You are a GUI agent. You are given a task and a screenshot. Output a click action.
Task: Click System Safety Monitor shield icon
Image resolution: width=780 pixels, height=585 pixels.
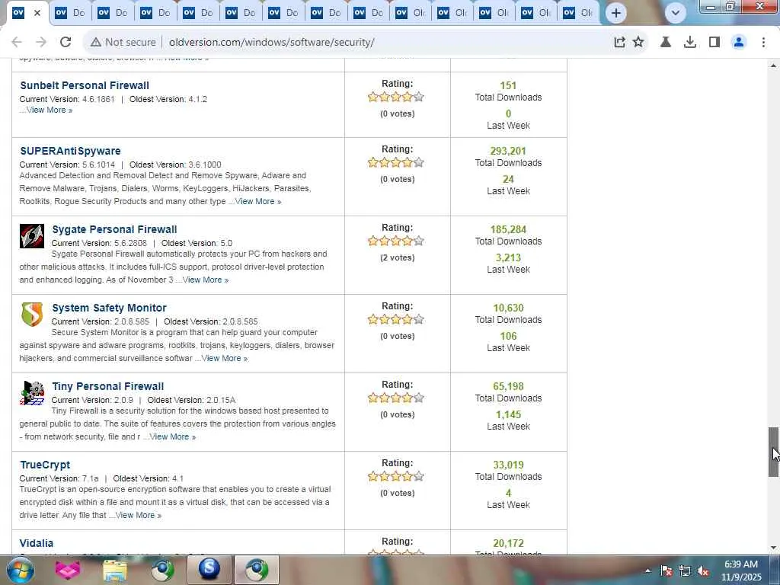coord(32,315)
